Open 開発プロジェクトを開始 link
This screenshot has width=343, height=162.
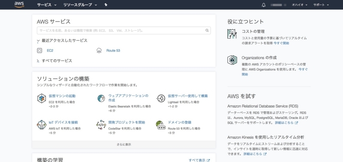tap(126, 123)
